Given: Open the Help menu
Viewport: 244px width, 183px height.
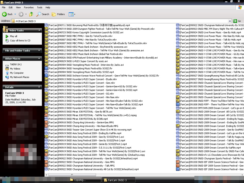Looking at the screenshot, I should pos(48,8).
